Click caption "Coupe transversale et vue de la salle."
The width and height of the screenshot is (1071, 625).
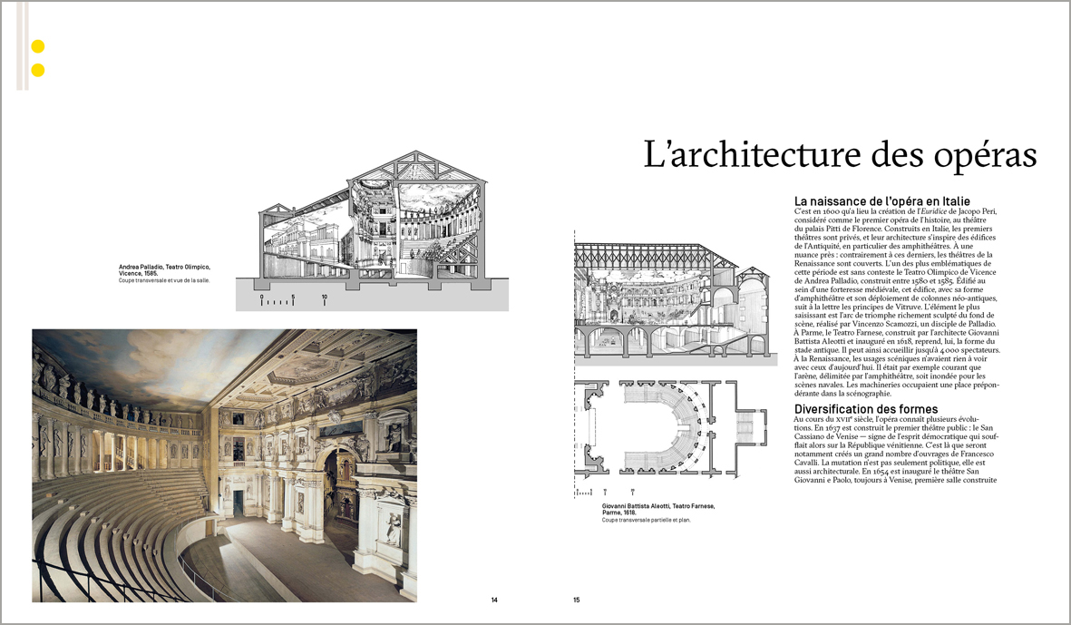pos(164,280)
